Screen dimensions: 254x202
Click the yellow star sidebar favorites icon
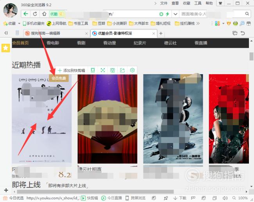click(x=6, y=48)
